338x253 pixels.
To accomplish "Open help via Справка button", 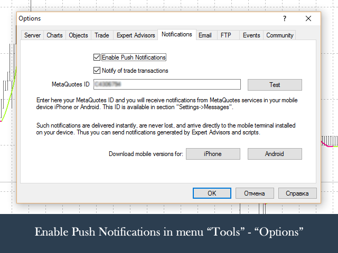I will point(297,193).
